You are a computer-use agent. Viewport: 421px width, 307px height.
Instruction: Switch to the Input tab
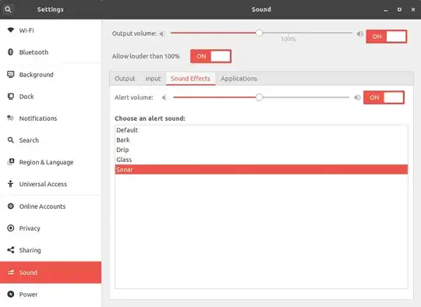pos(153,79)
